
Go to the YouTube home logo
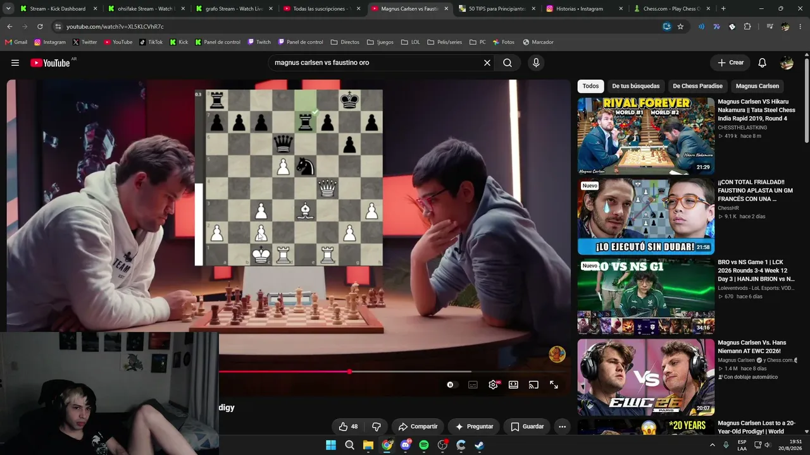[50, 63]
